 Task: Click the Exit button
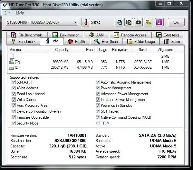click(x=176, y=22)
